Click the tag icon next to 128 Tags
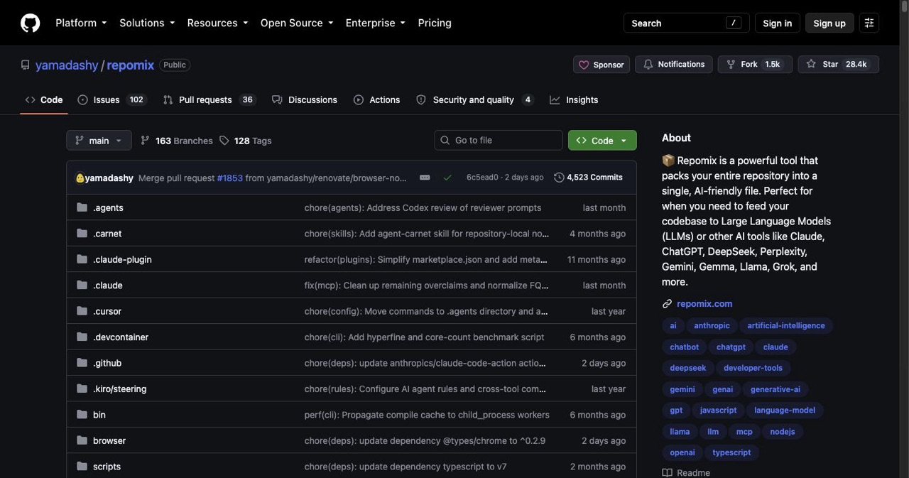 [224, 141]
